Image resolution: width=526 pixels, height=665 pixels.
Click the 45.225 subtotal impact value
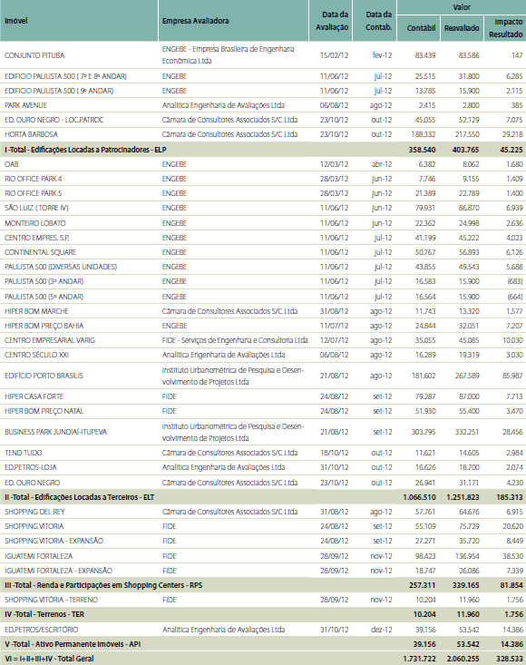pos(511,150)
